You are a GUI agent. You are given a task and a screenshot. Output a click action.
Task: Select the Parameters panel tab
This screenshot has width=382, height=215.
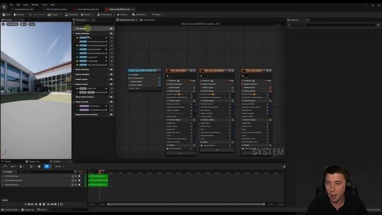coord(82,20)
